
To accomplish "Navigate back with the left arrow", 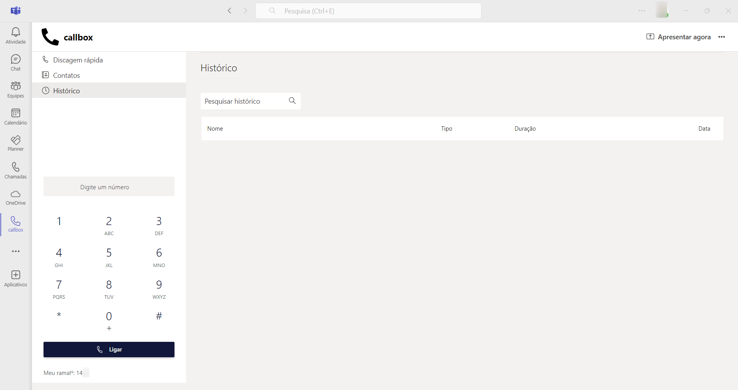I will [x=230, y=11].
